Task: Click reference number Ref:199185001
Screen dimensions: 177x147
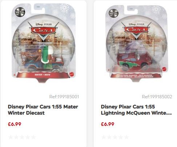Action: (x=64, y=97)
